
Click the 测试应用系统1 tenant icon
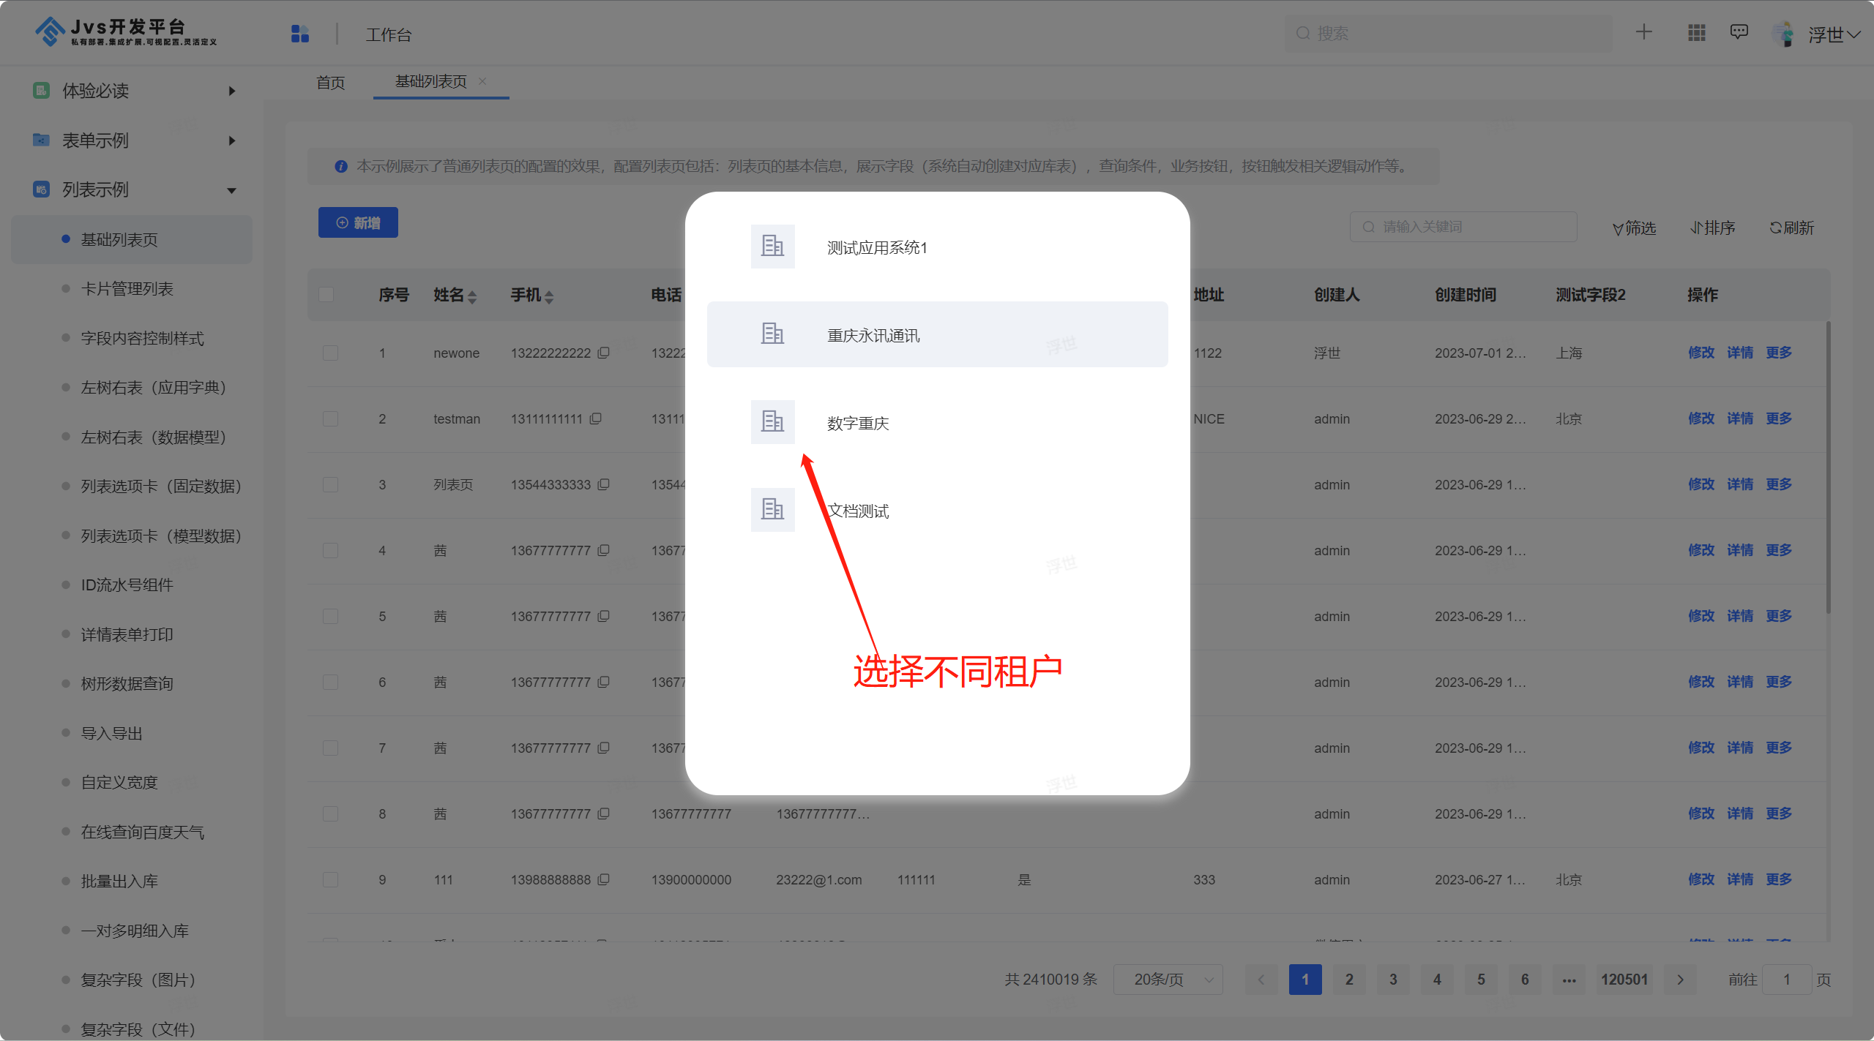click(772, 246)
